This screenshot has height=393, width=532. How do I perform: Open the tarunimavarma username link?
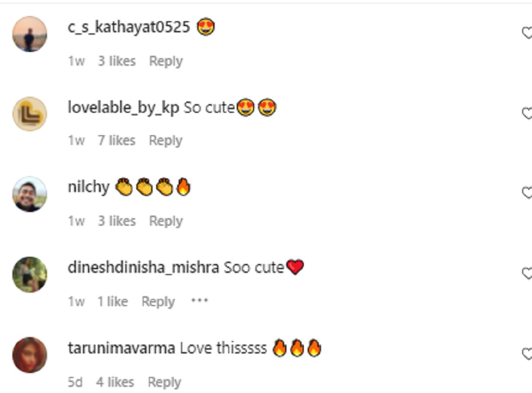tap(121, 348)
